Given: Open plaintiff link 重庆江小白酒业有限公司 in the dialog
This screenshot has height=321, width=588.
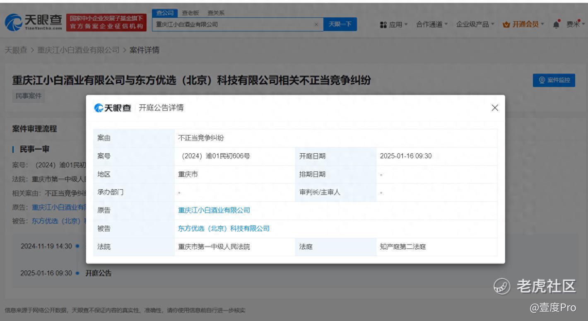Looking at the screenshot, I should click(214, 210).
